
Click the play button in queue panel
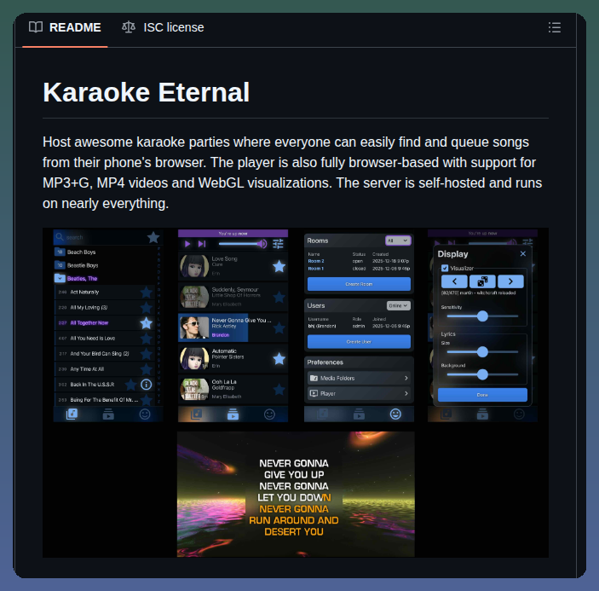click(x=187, y=244)
